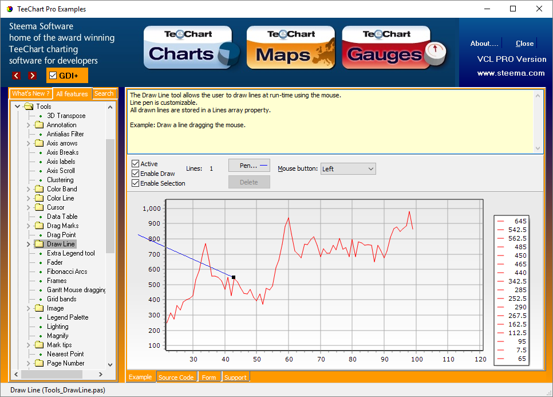553x397 pixels.
Task: Switch to the Form tab
Action: [x=209, y=378]
